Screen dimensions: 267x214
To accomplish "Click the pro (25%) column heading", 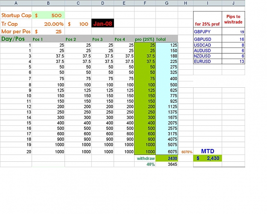I will coord(145,39).
